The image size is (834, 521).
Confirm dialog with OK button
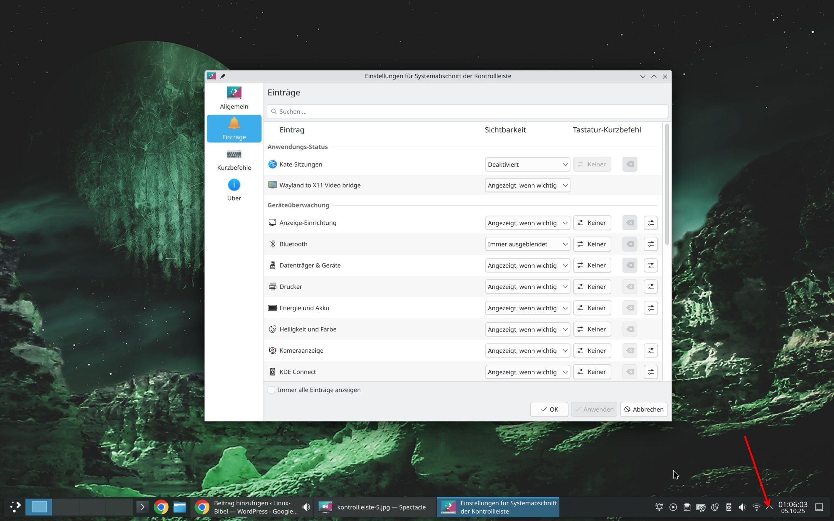click(549, 409)
